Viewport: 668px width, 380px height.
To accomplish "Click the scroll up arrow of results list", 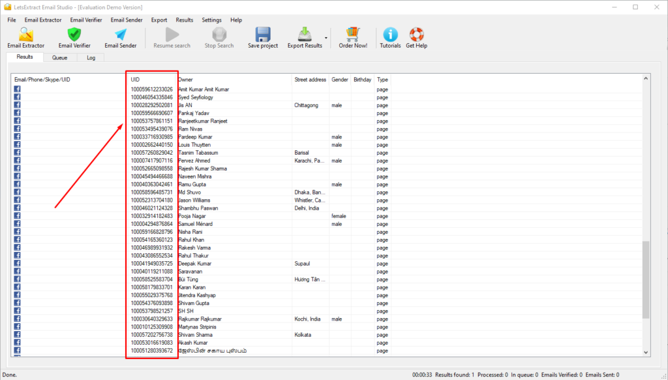I will (646, 78).
